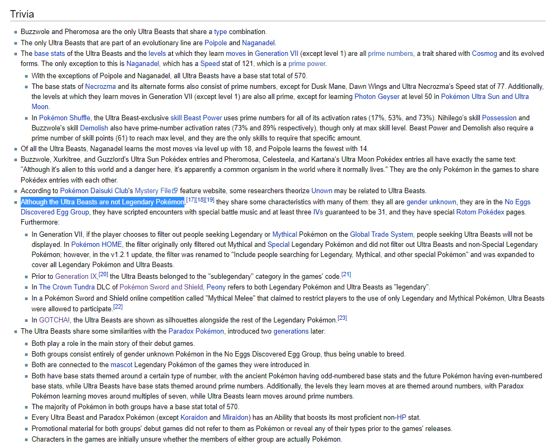Image resolution: width=559 pixels, height=448 pixels.
Task: Click the external link icon after Mystery File
Action: 175,190
